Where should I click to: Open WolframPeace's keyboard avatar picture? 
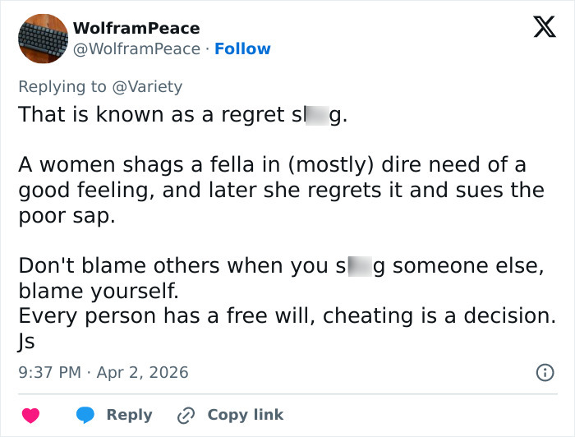[x=43, y=38]
